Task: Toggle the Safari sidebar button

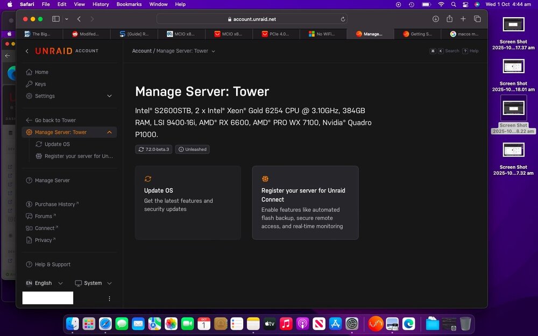Action: [56, 19]
